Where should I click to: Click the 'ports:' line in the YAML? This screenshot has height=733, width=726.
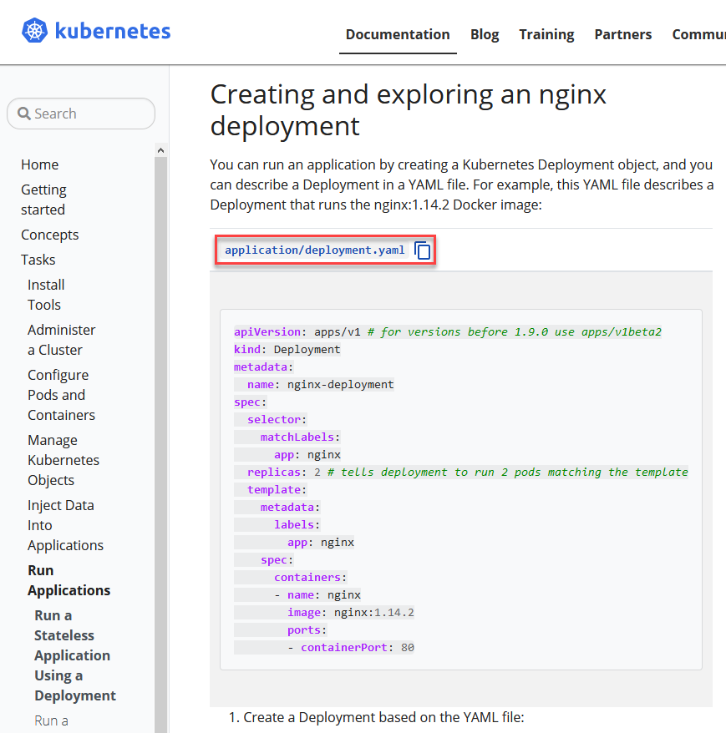point(307,629)
